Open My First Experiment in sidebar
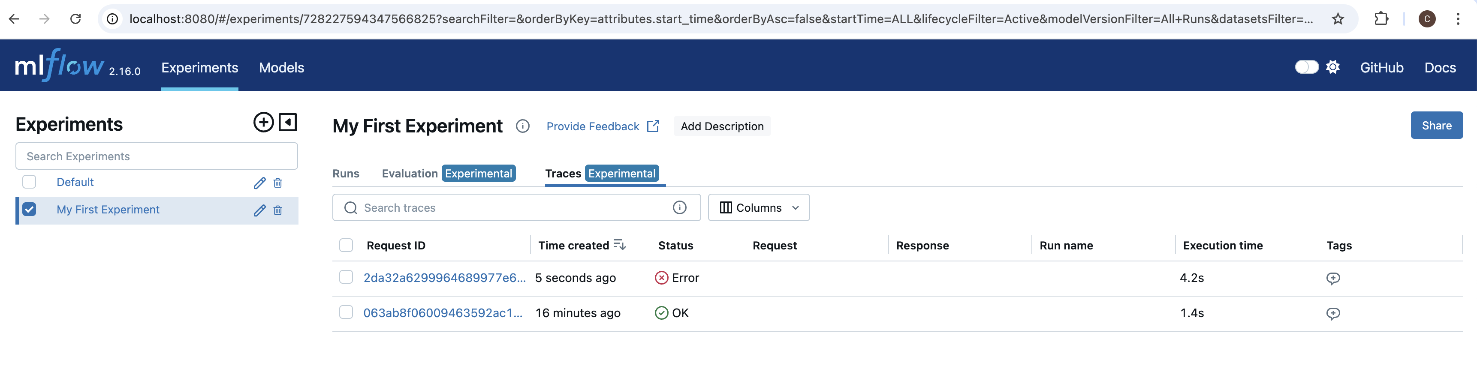Screen dimensions: 1477x366 [x=108, y=210]
